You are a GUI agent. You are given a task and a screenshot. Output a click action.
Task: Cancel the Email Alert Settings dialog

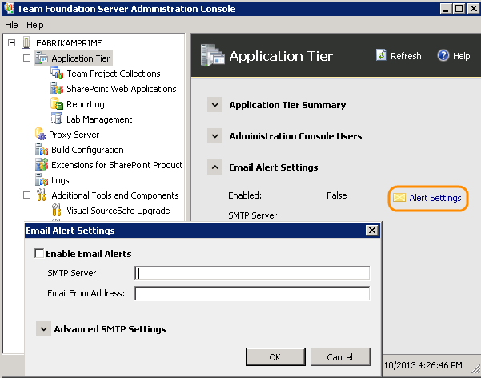[x=340, y=357]
